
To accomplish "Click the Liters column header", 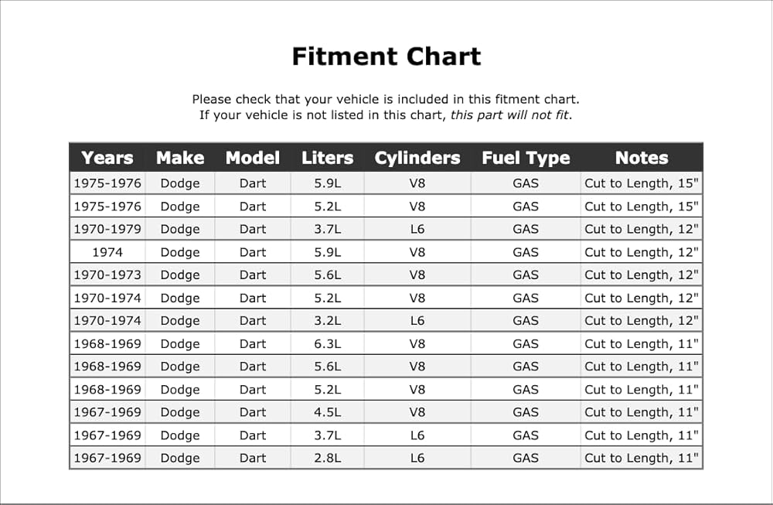I will pos(327,158).
